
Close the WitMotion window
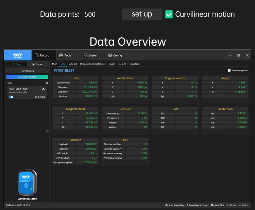point(247,55)
